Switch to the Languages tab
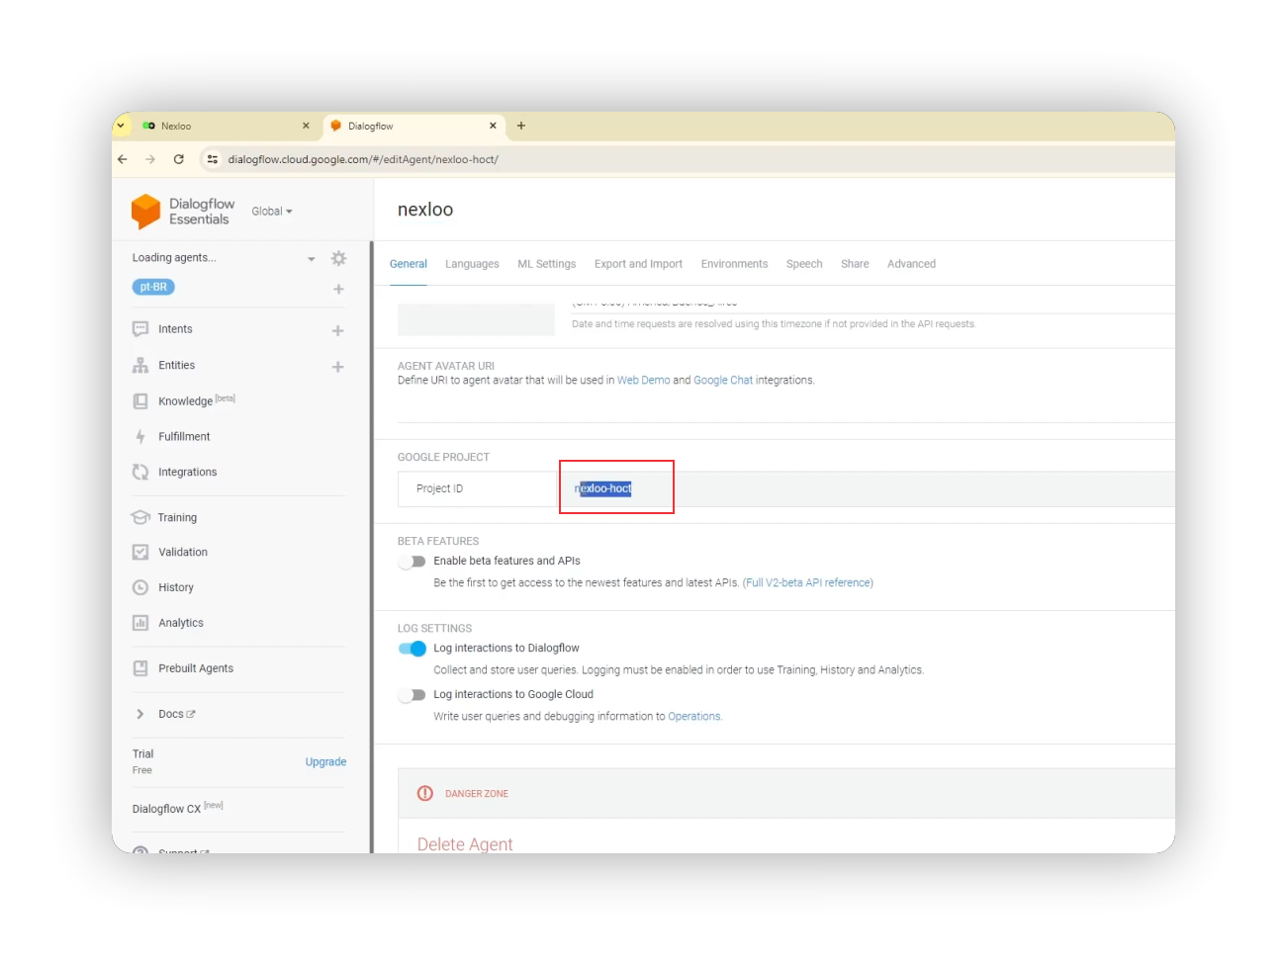The width and height of the screenshot is (1287, 965). [472, 264]
